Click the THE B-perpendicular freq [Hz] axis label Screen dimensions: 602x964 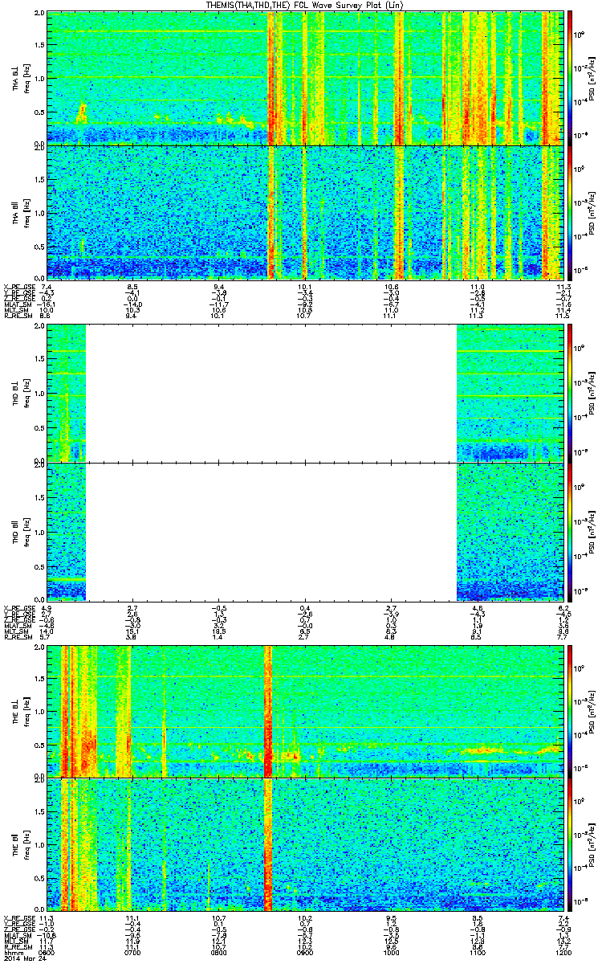(x=26, y=712)
